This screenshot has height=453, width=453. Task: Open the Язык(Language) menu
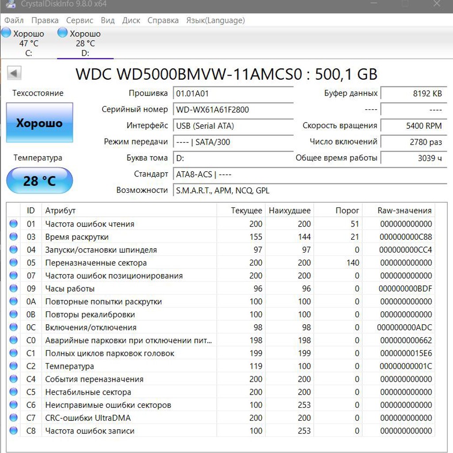click(215, 20)
